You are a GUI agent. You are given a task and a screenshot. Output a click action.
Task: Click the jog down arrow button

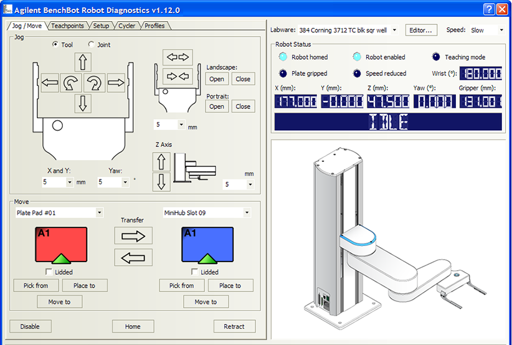click(x=83, y=103)
